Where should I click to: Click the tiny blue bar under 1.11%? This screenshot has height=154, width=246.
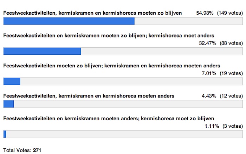click(5, 134)
